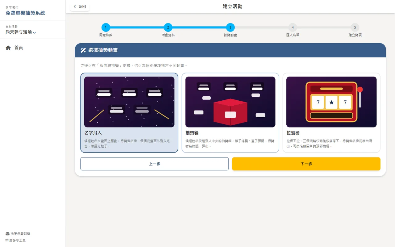Screen dimensions: 395x247
Task: Select the 拉霸機 slot machine thumbnail
Action: tap(331, 102)
